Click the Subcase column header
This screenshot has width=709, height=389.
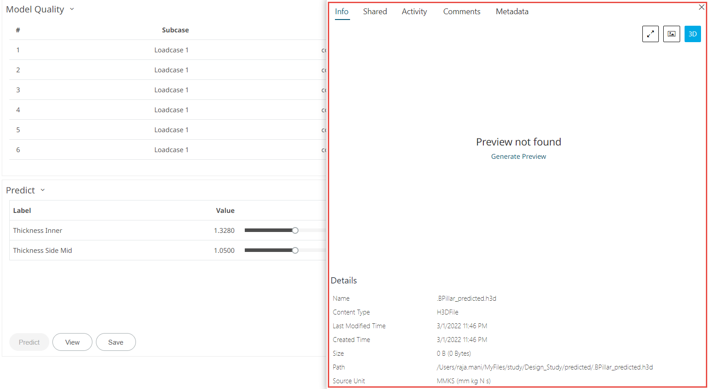pyautogui.click(x=175, y=30)
